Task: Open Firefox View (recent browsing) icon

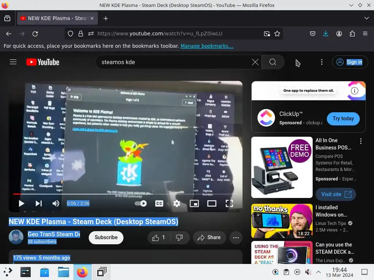Action: pyautogui.click(x=7, y=18)
